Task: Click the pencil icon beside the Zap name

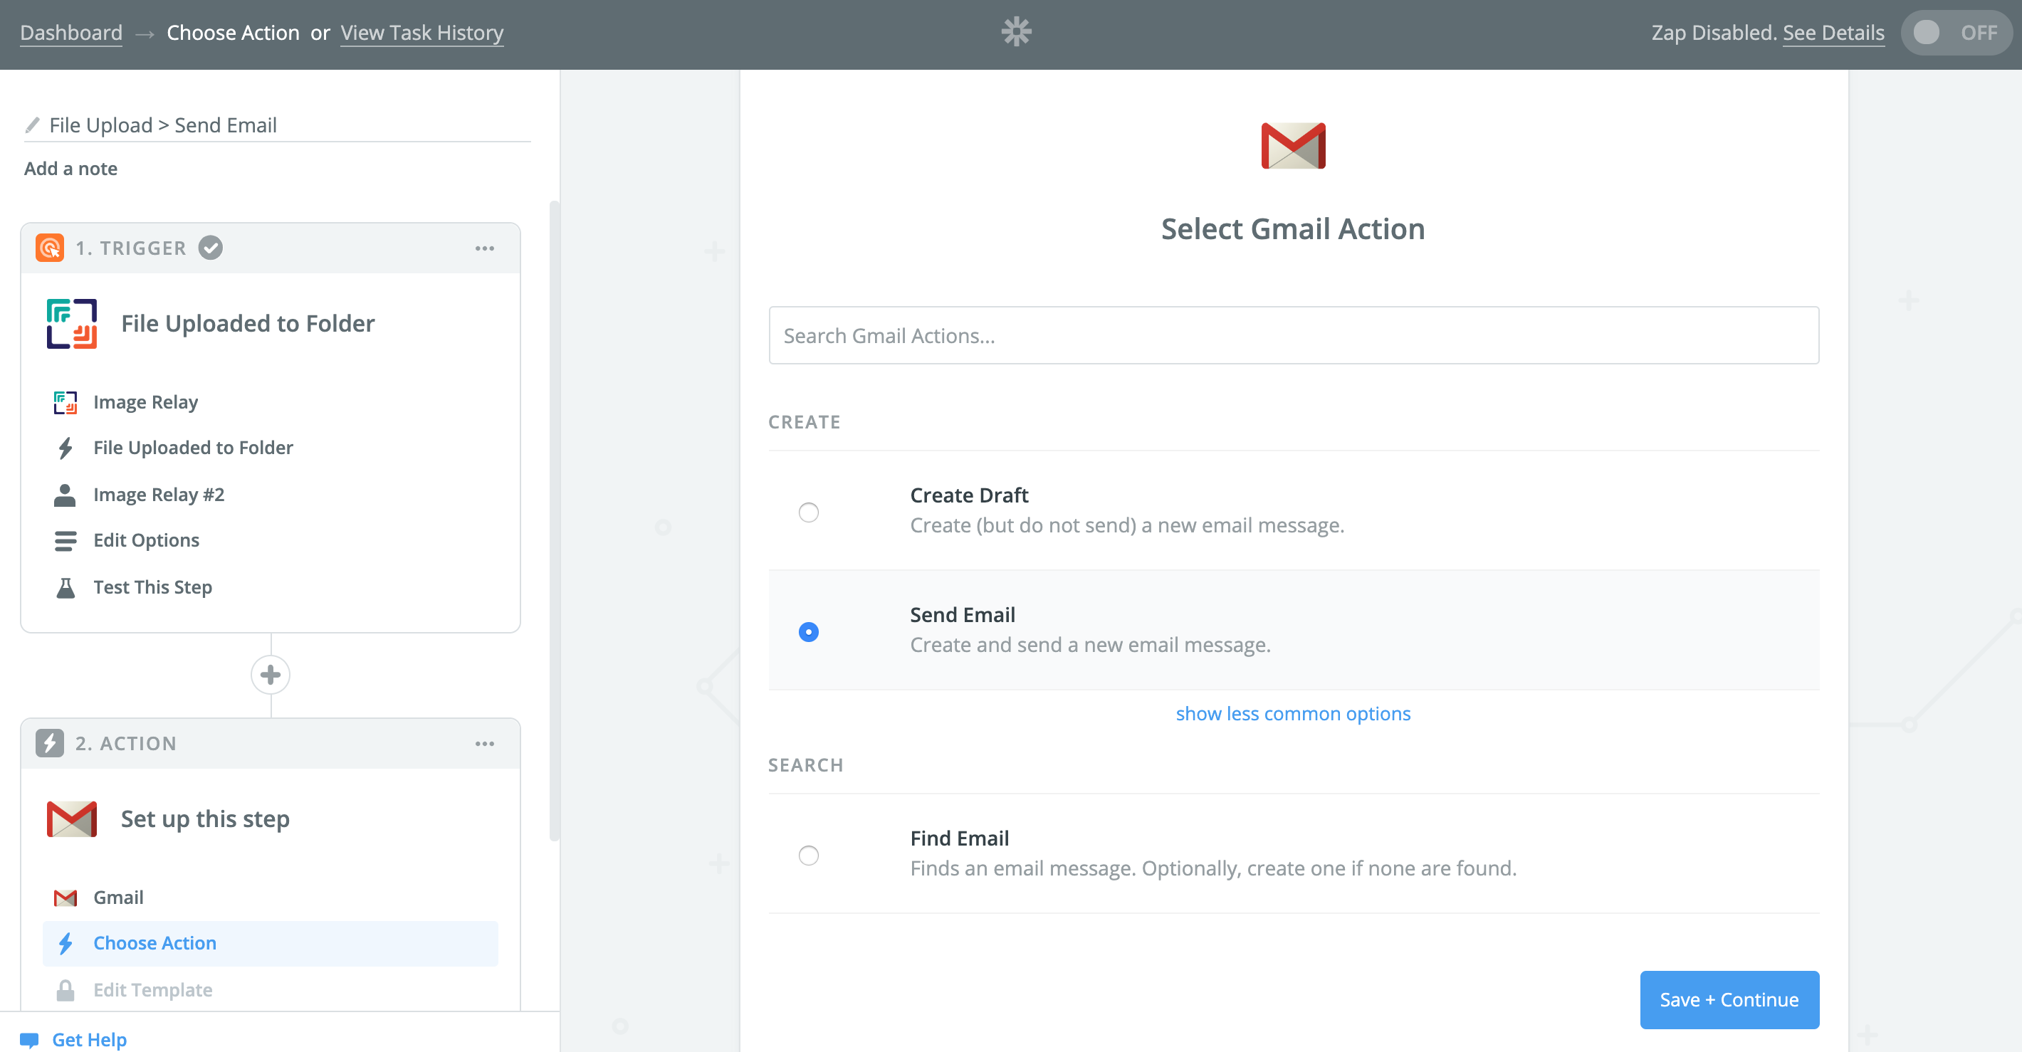Action: coord(32,125)
